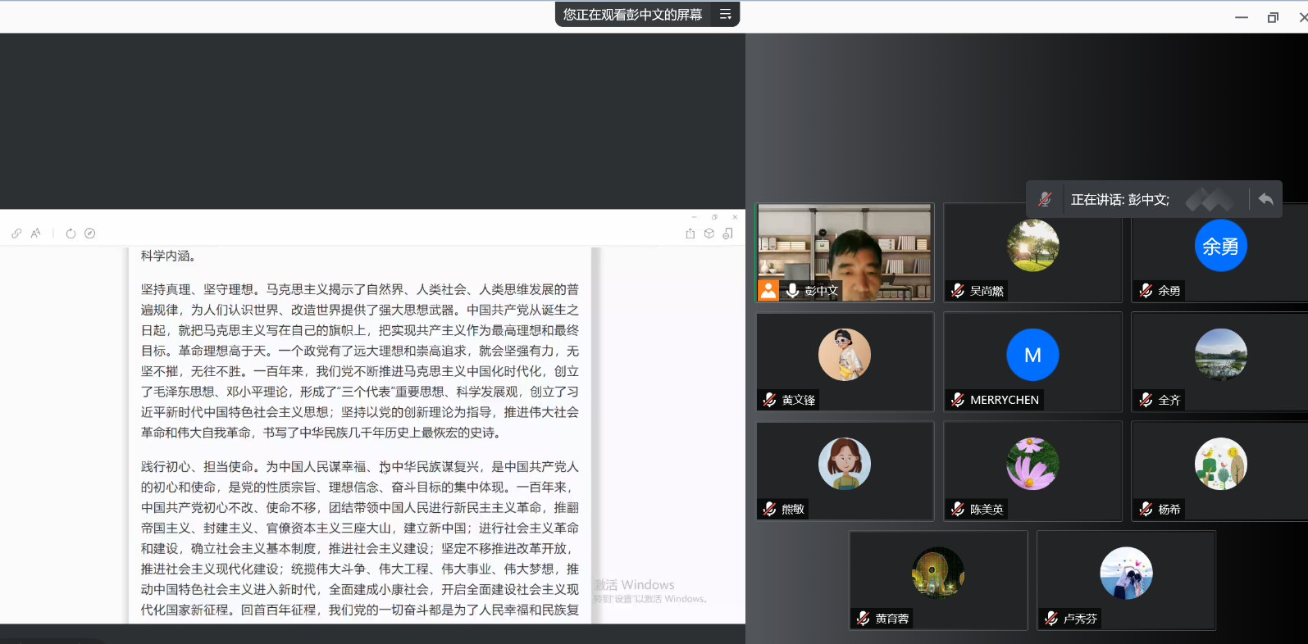1308x644 pixels.
Task: Click 黄文锋's participant avatar
Action: [x=844, y=355]
